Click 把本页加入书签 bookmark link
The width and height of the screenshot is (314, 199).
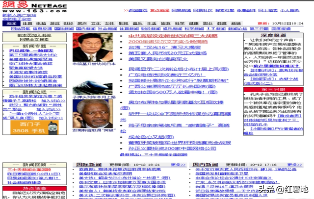point(34,35)
